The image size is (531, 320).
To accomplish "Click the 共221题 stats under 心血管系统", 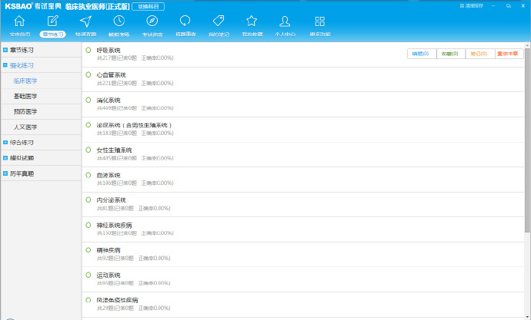I will coord(135,83).
